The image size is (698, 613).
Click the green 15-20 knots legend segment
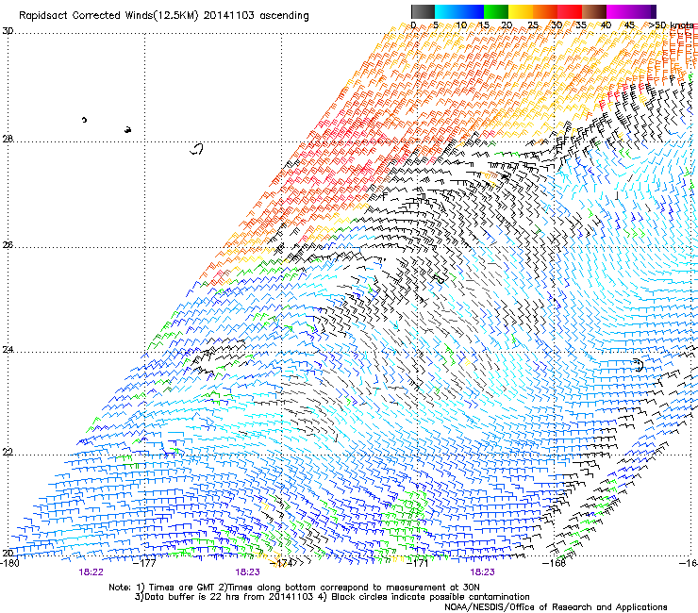[x=496, y=11]
